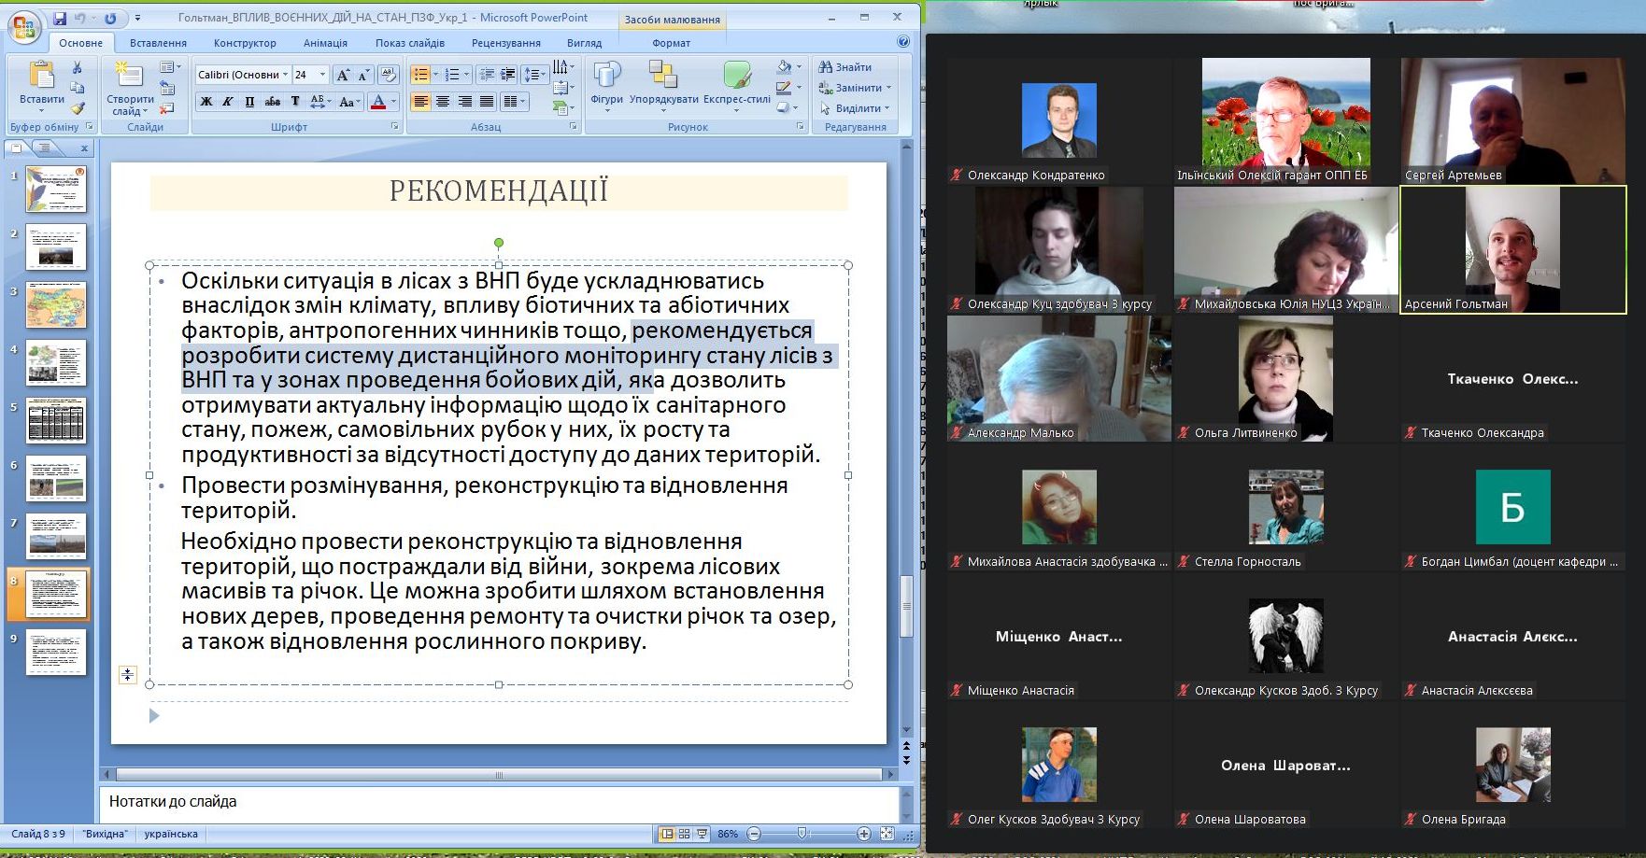Click the Save icon in quick access toolbar

pos(60,18)
